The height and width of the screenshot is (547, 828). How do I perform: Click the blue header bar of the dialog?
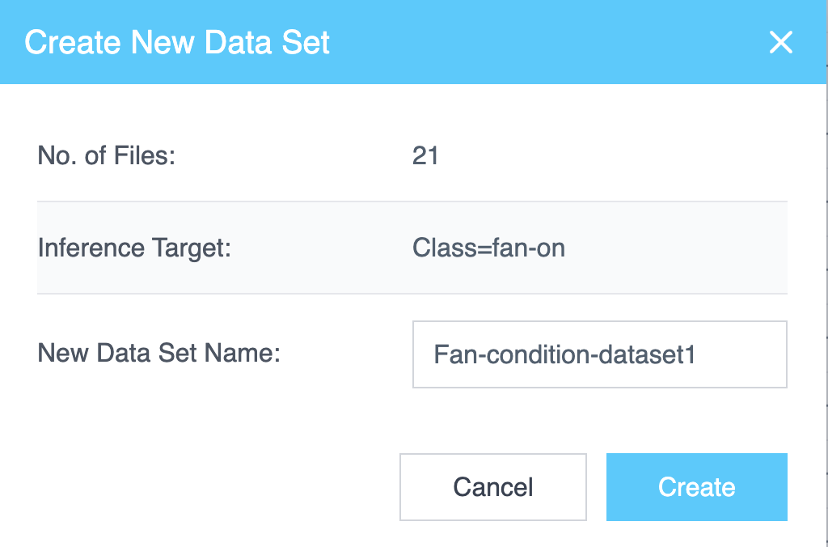pos(404,42)
